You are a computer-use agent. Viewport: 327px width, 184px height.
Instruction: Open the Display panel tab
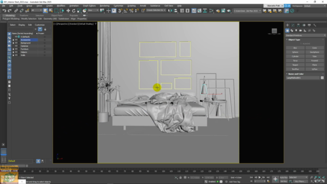click(309, 25)
